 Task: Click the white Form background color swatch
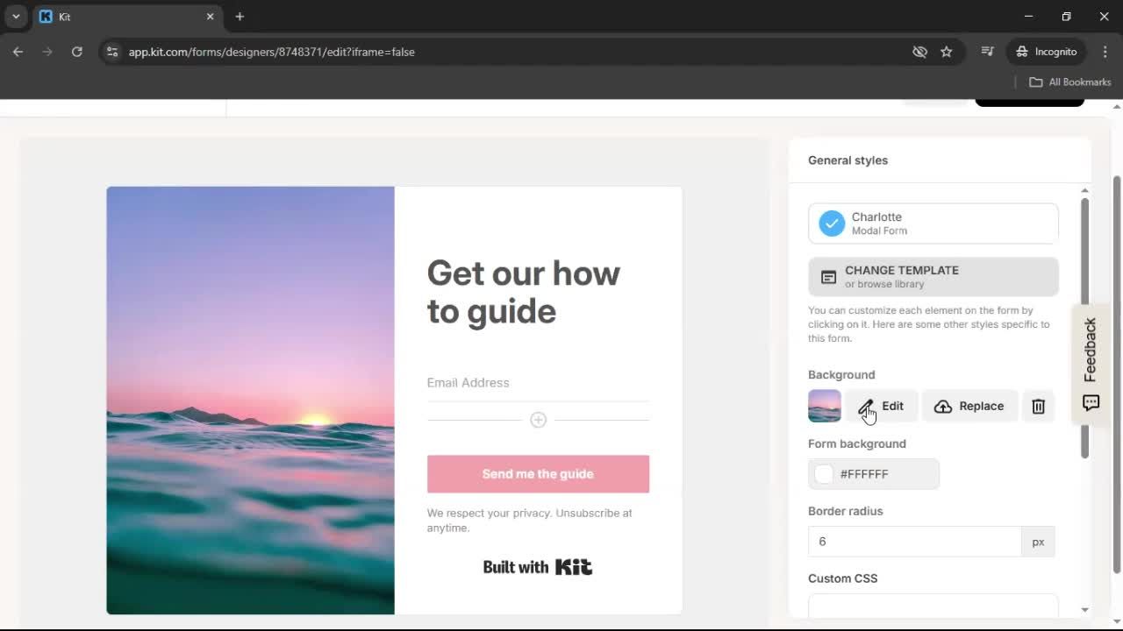coord(823,474)
